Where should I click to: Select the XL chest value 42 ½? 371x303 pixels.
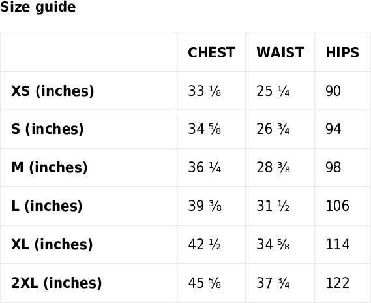[205, 244]
